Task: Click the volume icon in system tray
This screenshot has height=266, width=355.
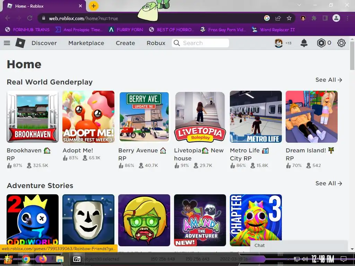Action: [305, 259]
